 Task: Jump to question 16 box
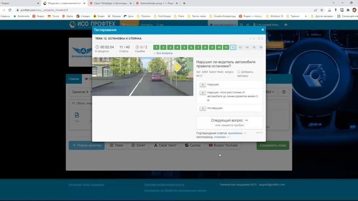pyautogui.click(x=261, y=47)
